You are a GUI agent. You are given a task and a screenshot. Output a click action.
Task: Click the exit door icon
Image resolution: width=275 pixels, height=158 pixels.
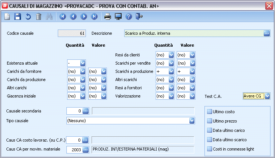pyautogui.click(x=139, y=16)
